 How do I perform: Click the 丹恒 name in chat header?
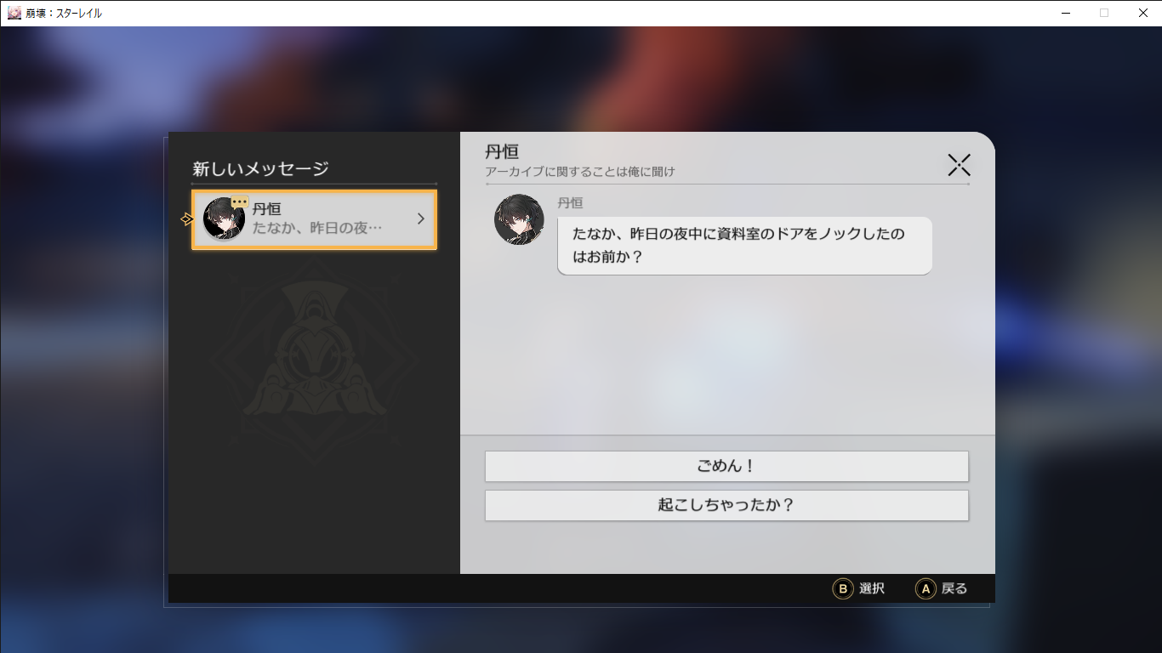click(x=502, y=151)
